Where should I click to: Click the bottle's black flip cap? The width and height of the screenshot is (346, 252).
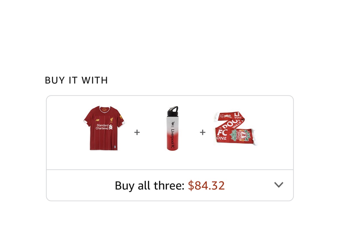[172, 111]
